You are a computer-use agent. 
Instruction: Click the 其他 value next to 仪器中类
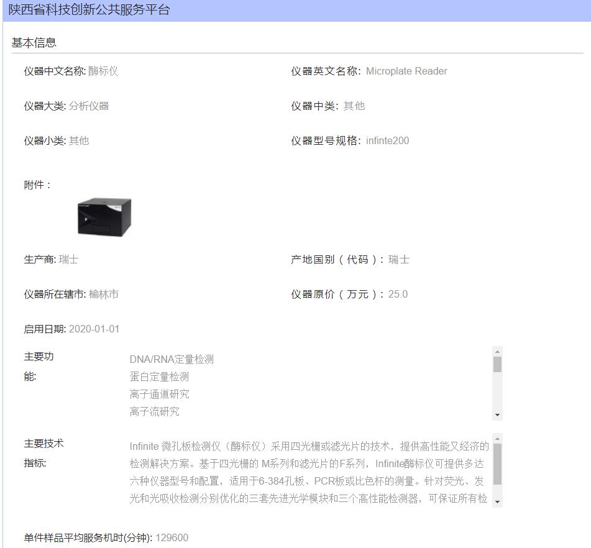click(354, 106)
